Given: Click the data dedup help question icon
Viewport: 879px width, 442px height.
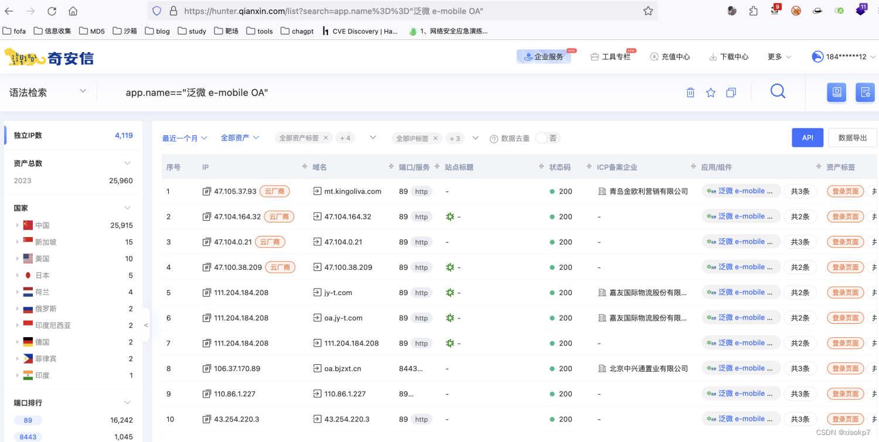Looking at the screenshot, I should 493,139.
